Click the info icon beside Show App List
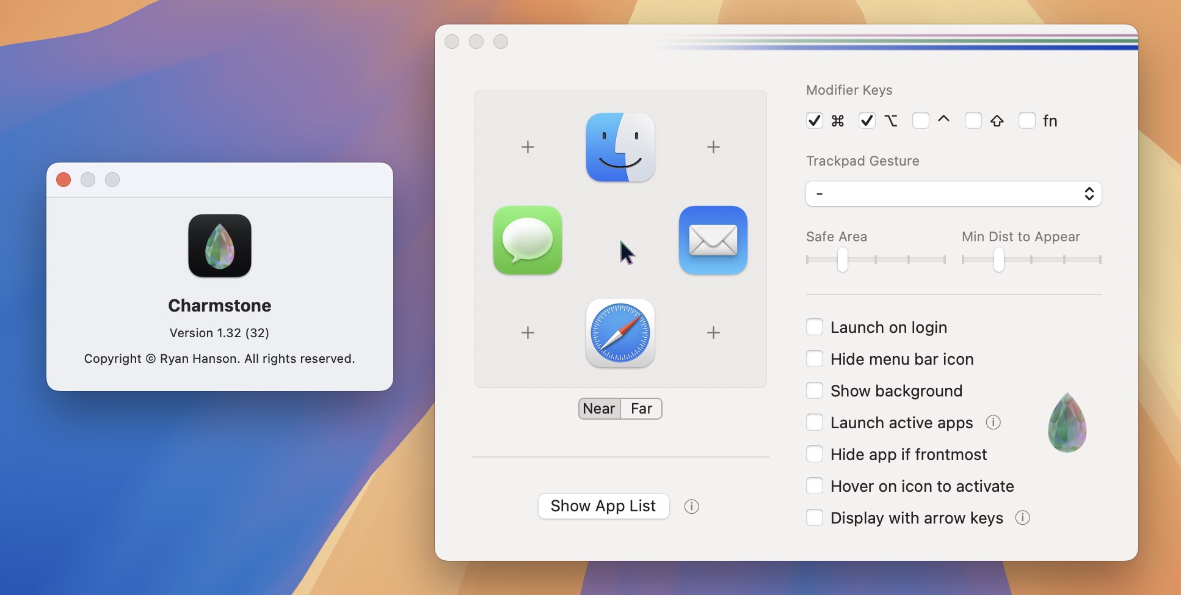1181x595 pixels. [x=691, y=506]
